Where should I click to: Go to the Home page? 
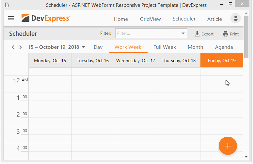coord(121,19)
